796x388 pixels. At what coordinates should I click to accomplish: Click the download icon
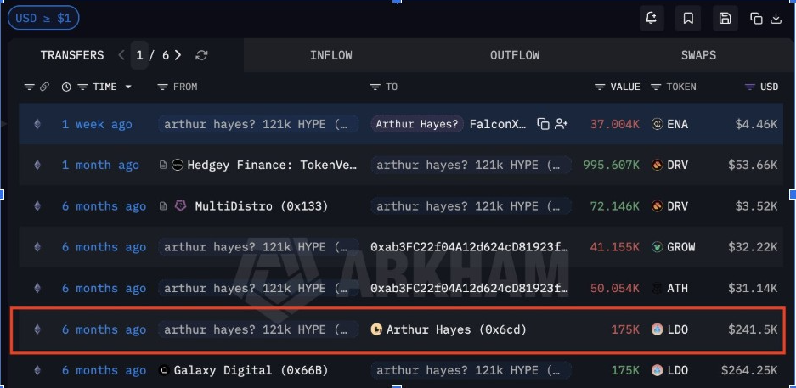pos(776,19)
